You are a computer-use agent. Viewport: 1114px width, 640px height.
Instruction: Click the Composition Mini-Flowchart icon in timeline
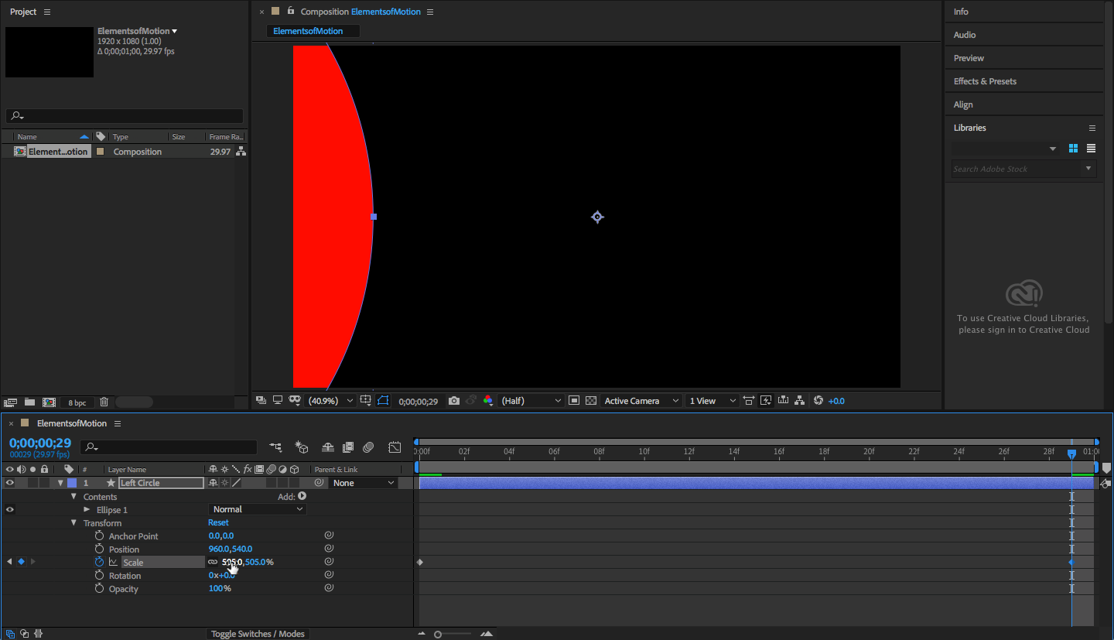click(275, 447)
